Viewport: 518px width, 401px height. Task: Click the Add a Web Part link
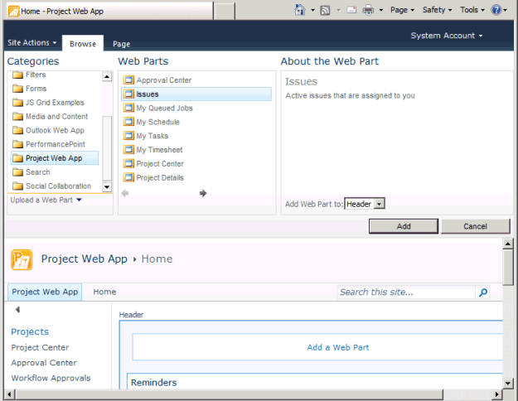pyautogui.click(x=337, y=347)
